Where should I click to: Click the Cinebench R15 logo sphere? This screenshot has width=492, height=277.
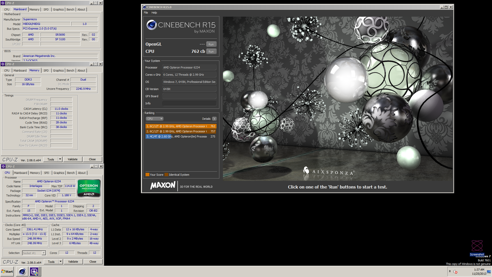[x=151, y=25]
